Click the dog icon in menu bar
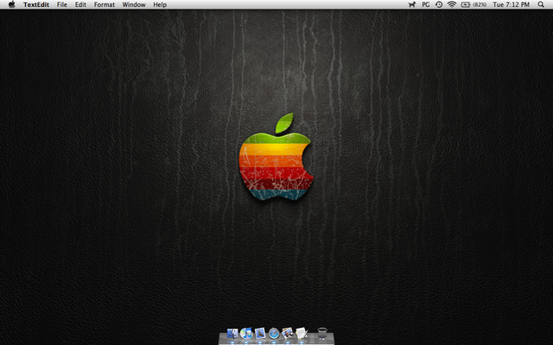553x345 pixels. coord(412,4)
